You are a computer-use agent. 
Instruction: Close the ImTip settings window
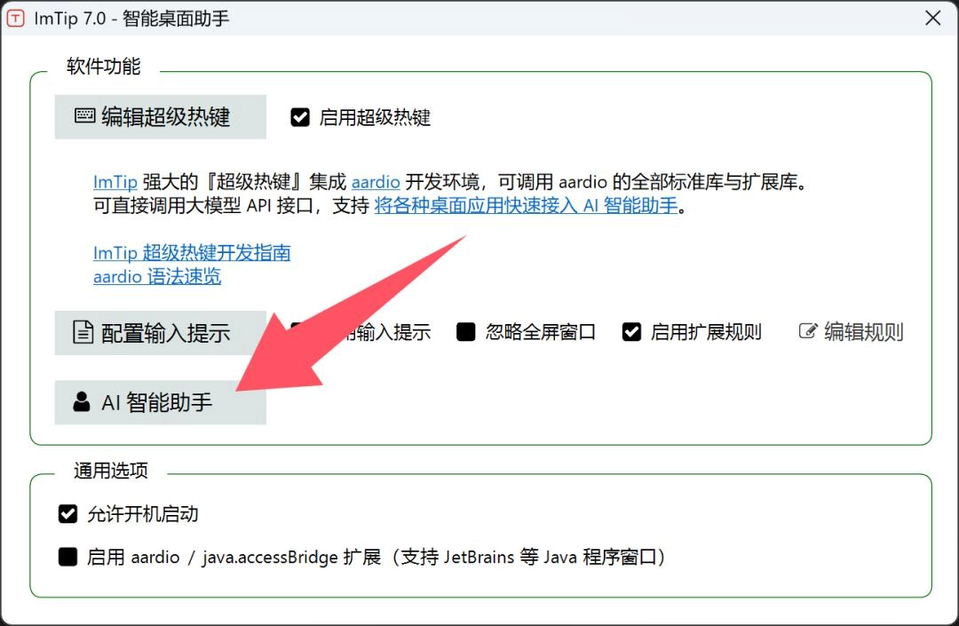point(931,18)
